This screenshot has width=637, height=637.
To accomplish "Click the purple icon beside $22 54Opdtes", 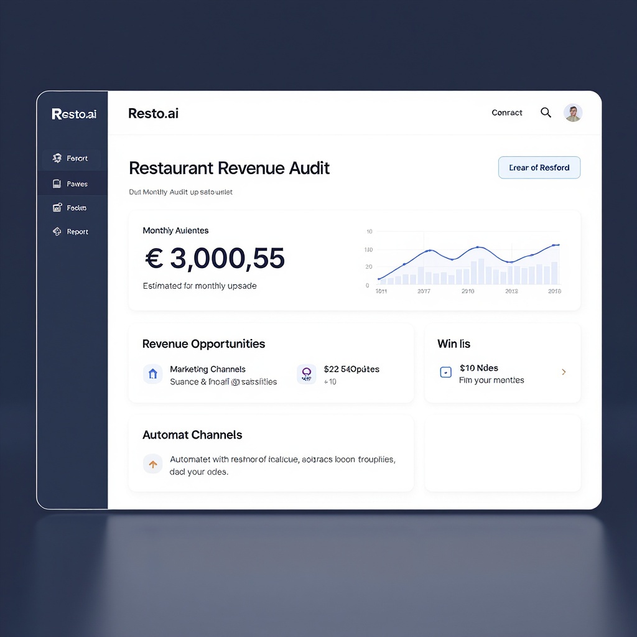I will point(306,374).
